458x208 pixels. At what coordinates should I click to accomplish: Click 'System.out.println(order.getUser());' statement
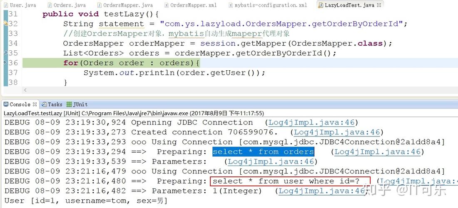pyautogui.click(x=174, y=73)
